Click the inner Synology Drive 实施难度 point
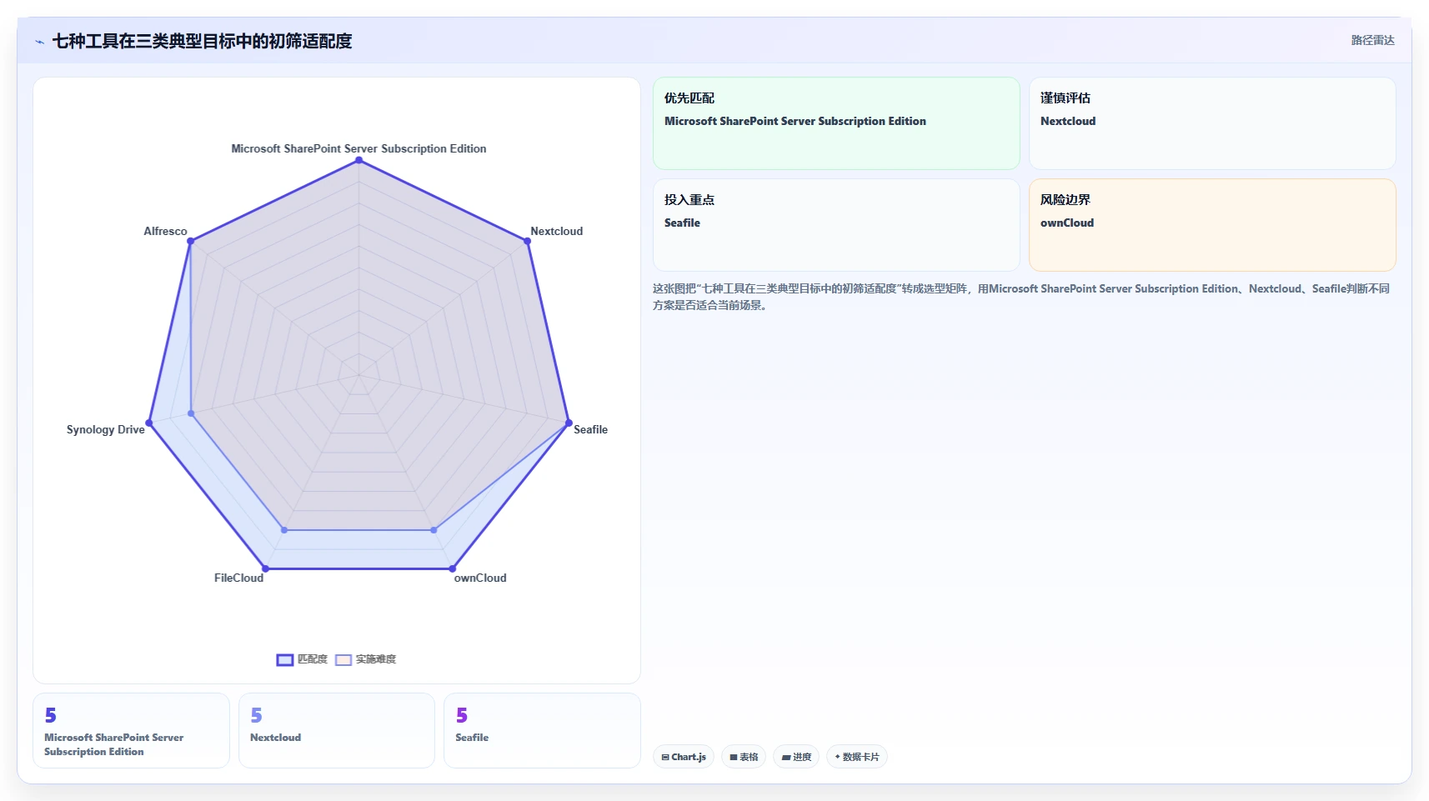Viewport: 1429px width, 801px height. pos(191,413)
